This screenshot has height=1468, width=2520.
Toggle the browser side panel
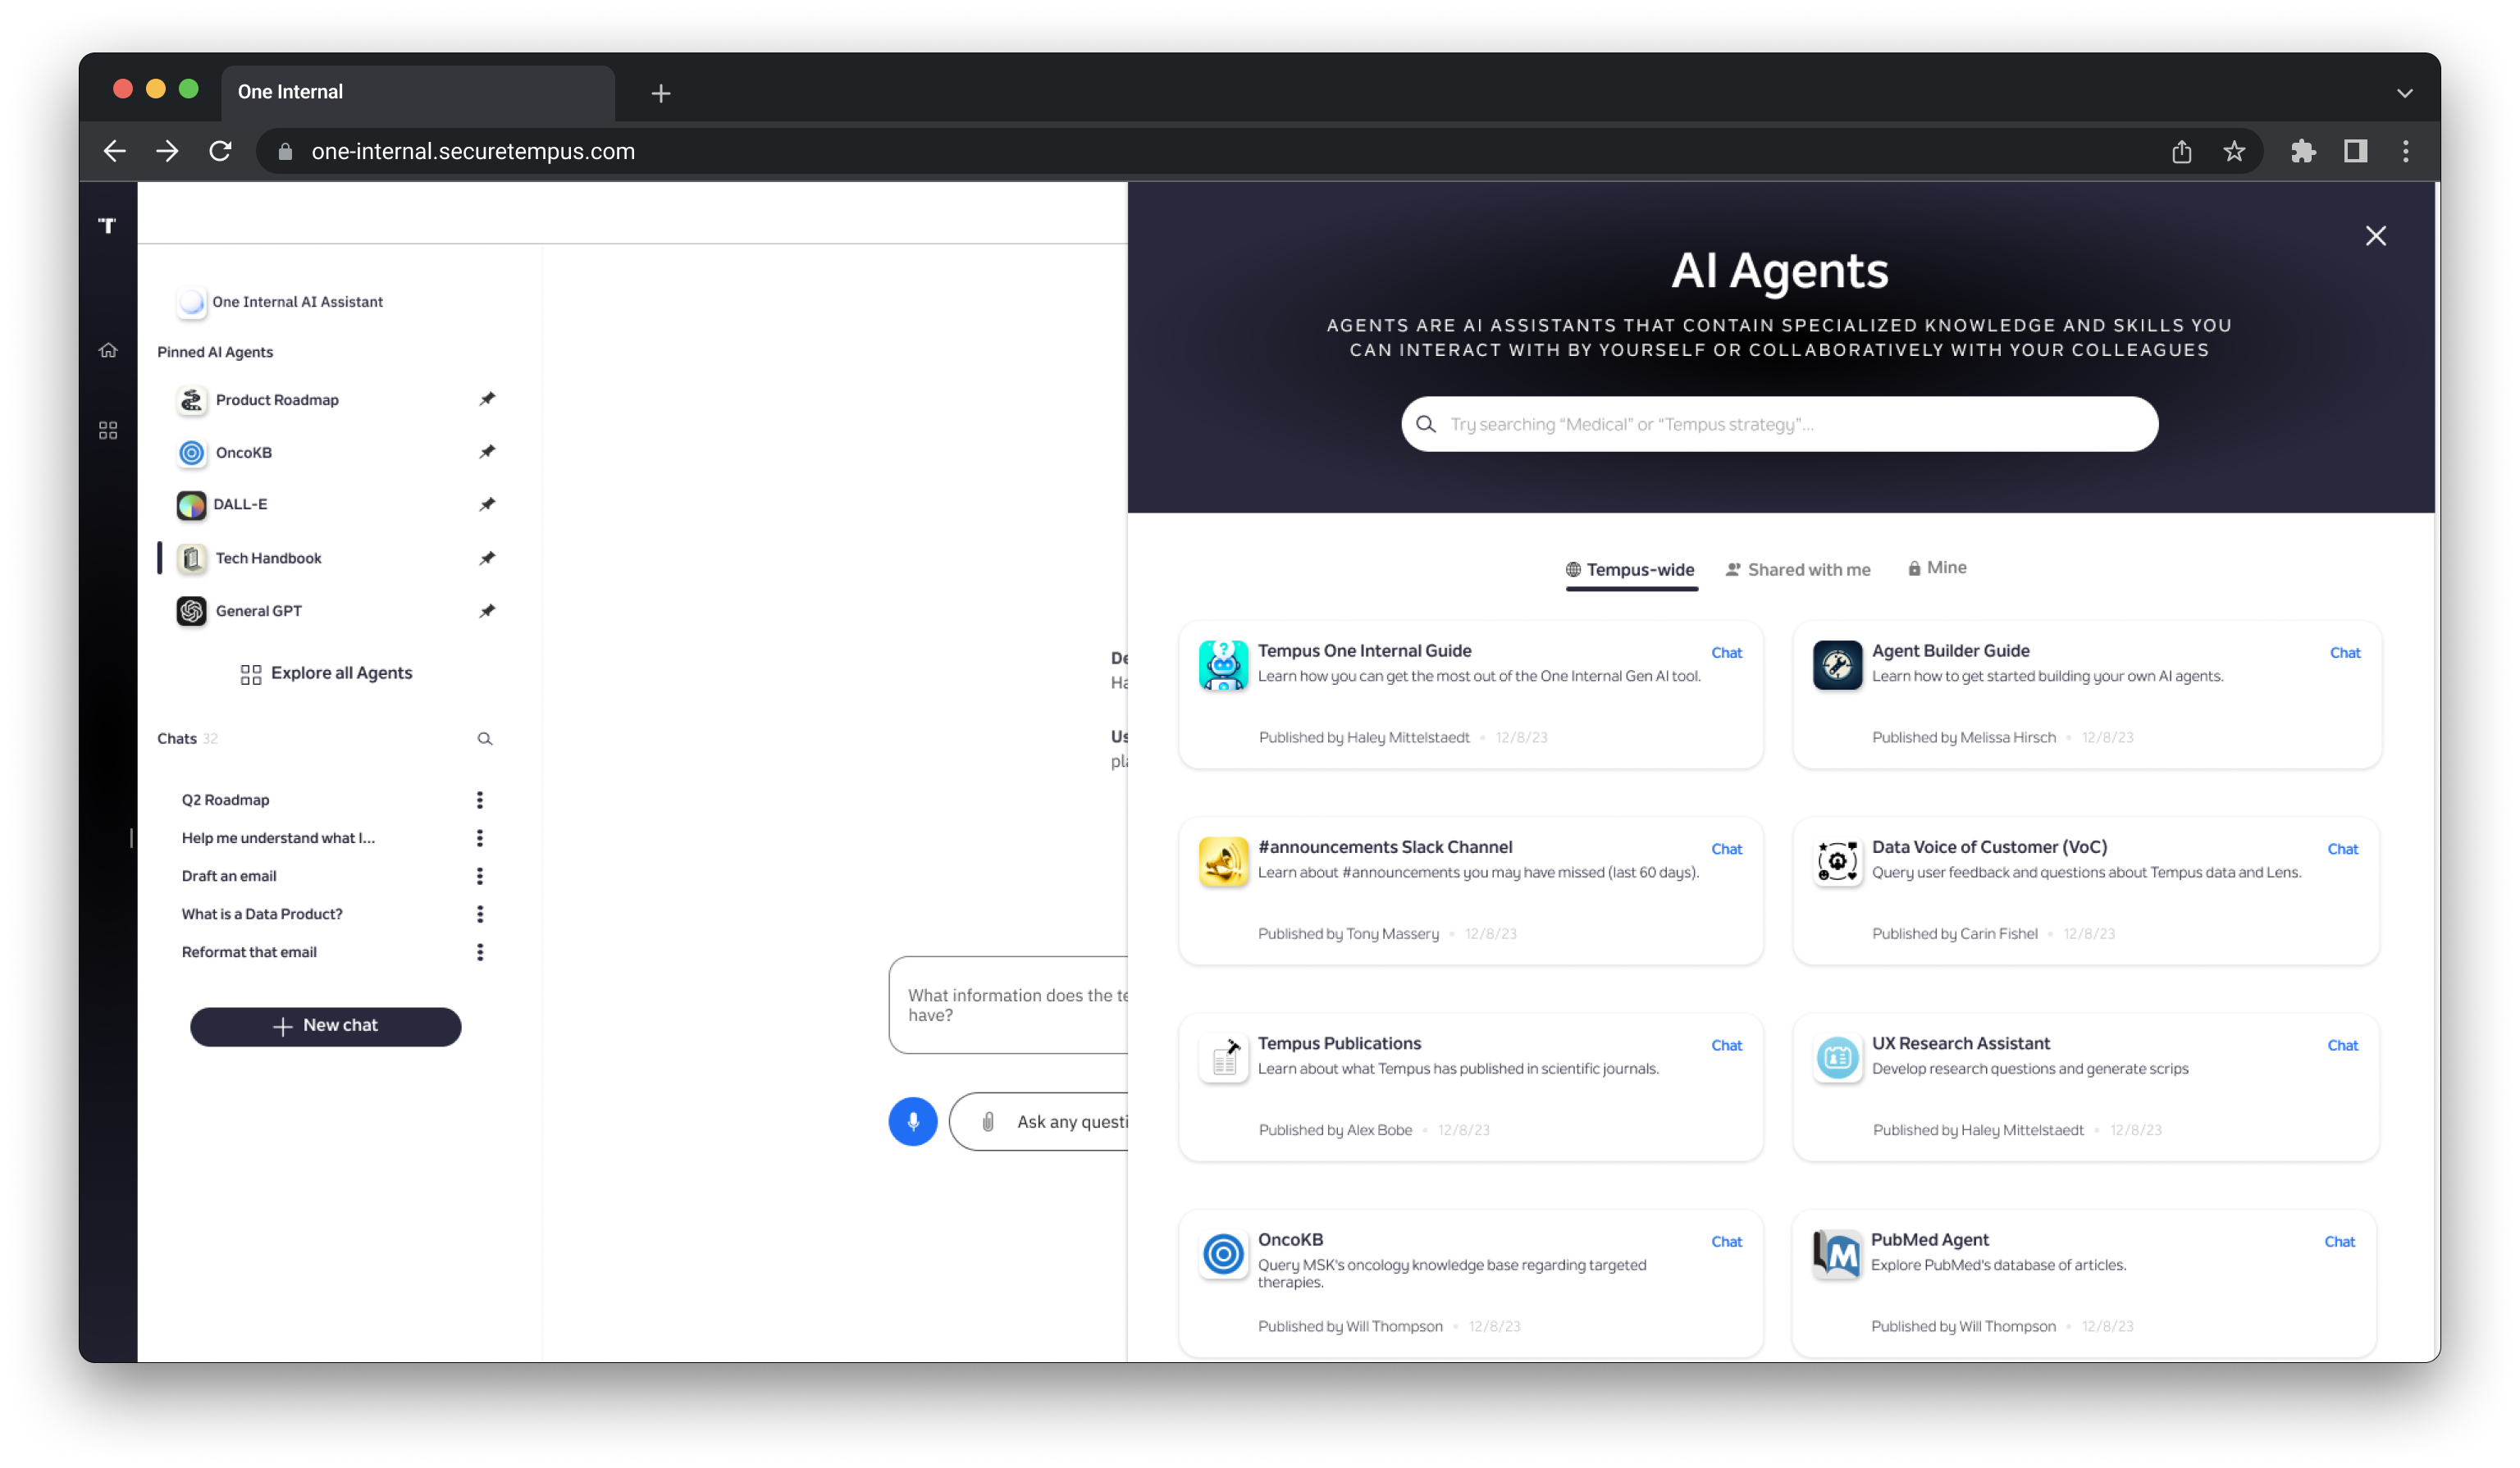click(2356, 151)
